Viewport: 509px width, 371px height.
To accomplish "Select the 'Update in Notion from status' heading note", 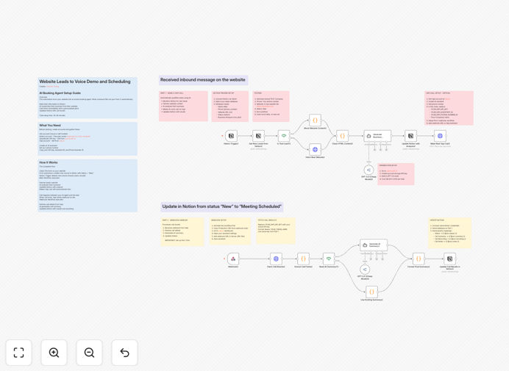I will pyautogui.click(x=221, y=206).
